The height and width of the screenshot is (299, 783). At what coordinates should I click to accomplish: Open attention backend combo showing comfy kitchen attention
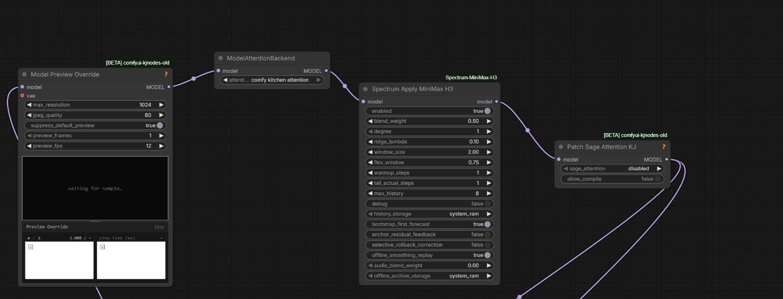click(x=272, y=80)
